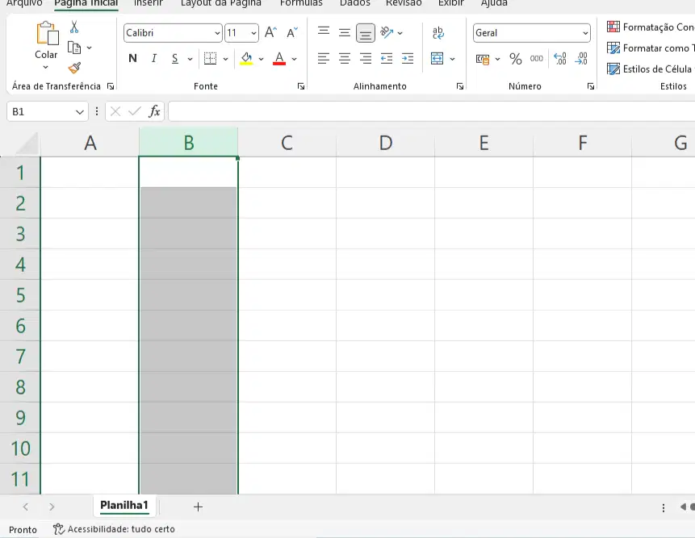The width and height of the screenshot is (695, 538).
Task: Apply thousands separator 000 style
Action: coord(536,58)
